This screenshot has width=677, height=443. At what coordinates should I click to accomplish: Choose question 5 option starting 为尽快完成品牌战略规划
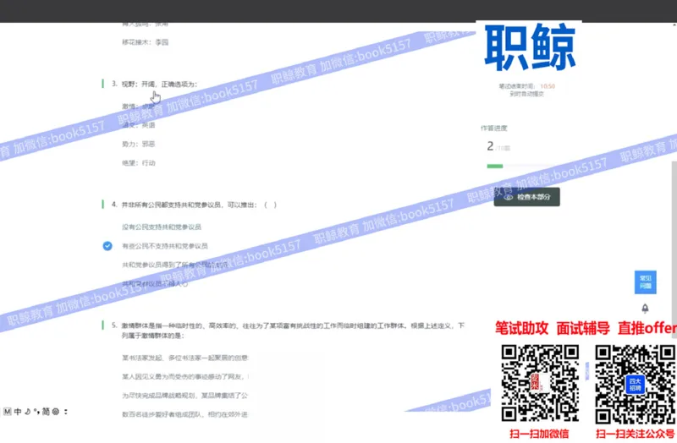point(185,396)
